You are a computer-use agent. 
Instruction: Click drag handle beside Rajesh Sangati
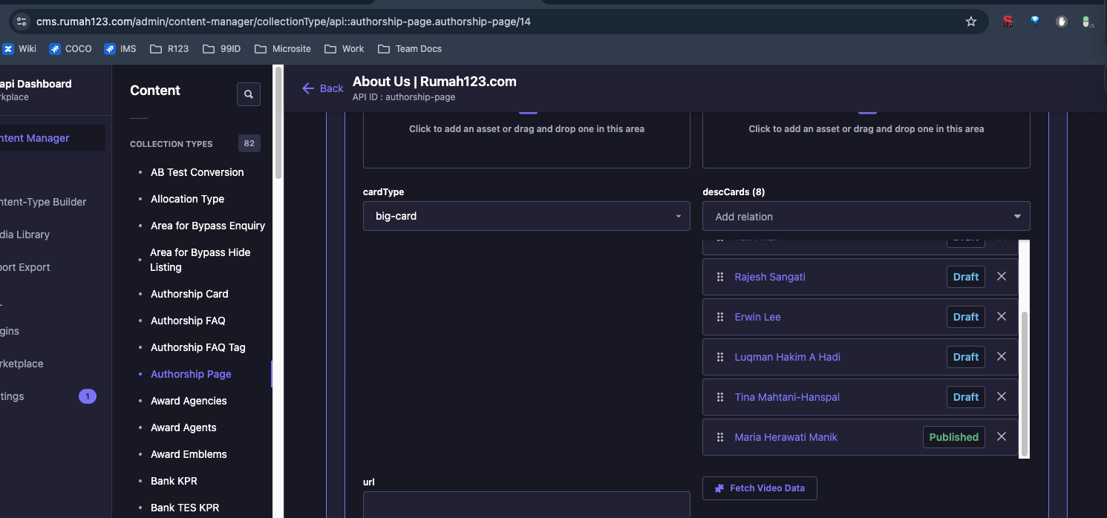point(719,277)
